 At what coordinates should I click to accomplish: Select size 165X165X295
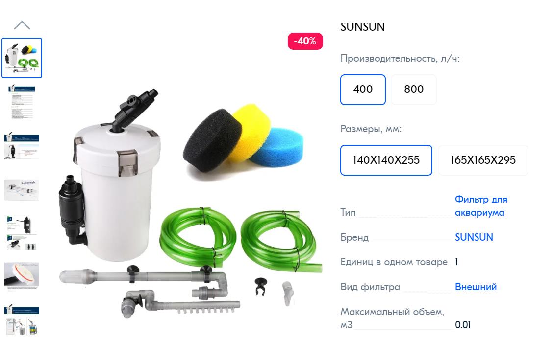coord(483,160)
